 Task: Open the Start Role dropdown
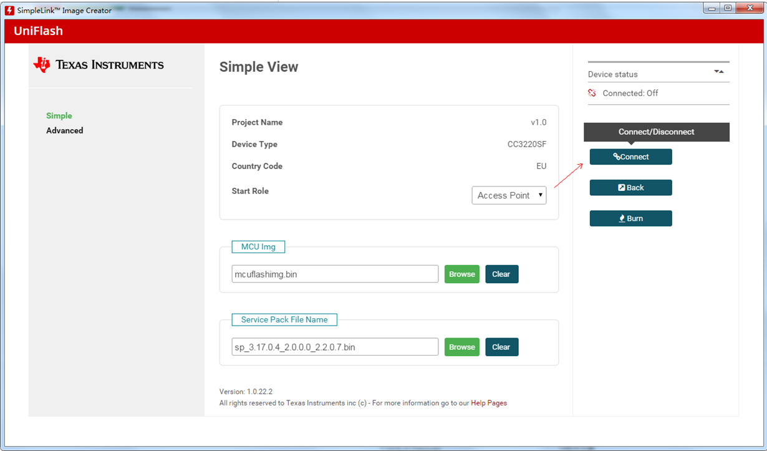[x=509, y=195]
